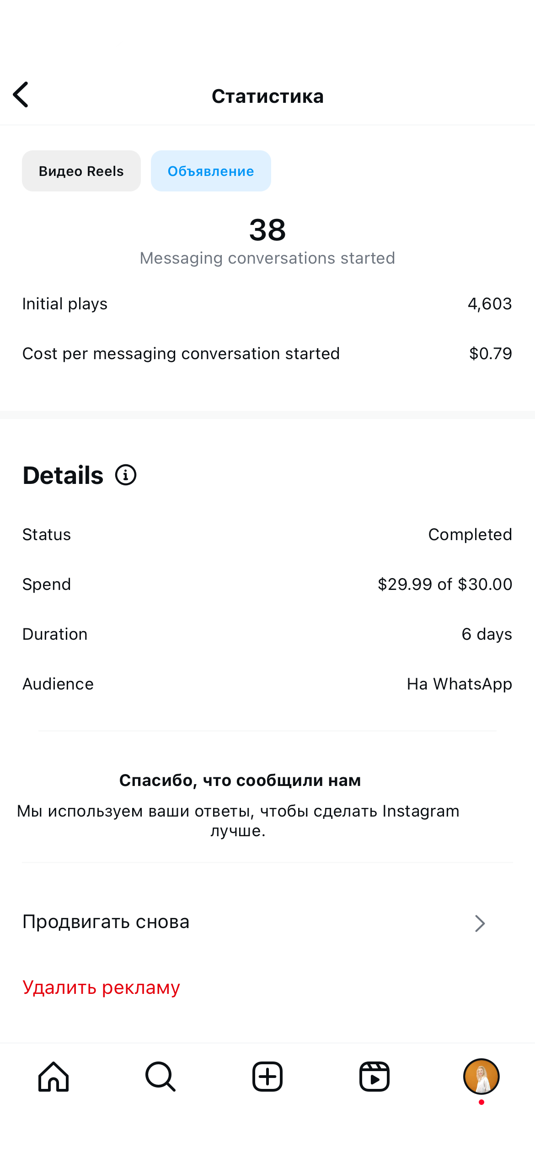The height and width of the screenshot is (1157, 535).
Task: Expand the chevron beside Продвигать снова
Action: (480, 923)
